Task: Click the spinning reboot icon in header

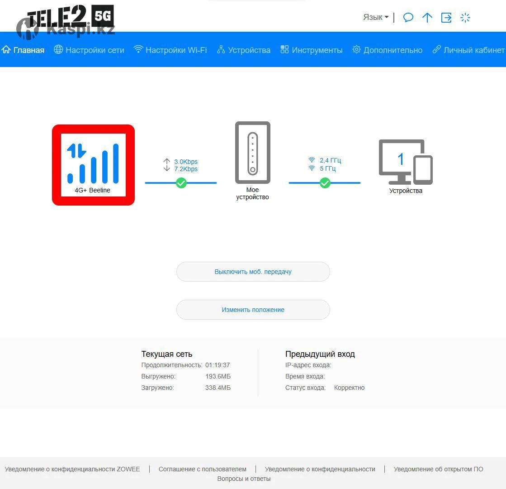Action: pos(465,18)
